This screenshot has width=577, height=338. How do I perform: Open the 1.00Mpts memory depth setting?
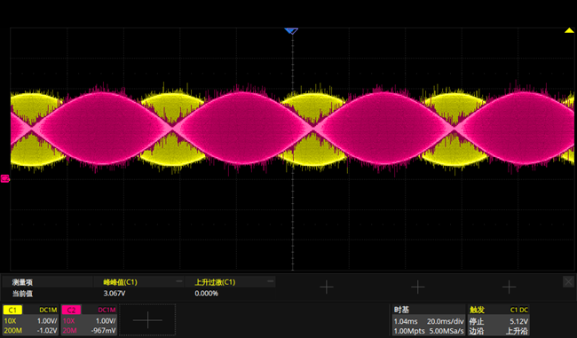click(409, 331)
